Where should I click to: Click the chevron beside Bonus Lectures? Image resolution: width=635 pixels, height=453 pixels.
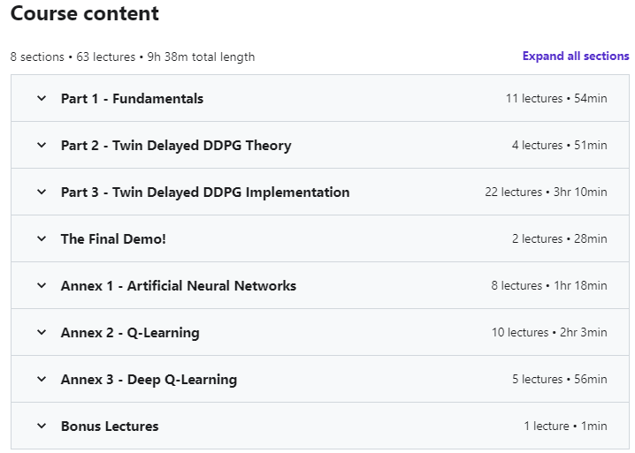[x=42, y=427]
